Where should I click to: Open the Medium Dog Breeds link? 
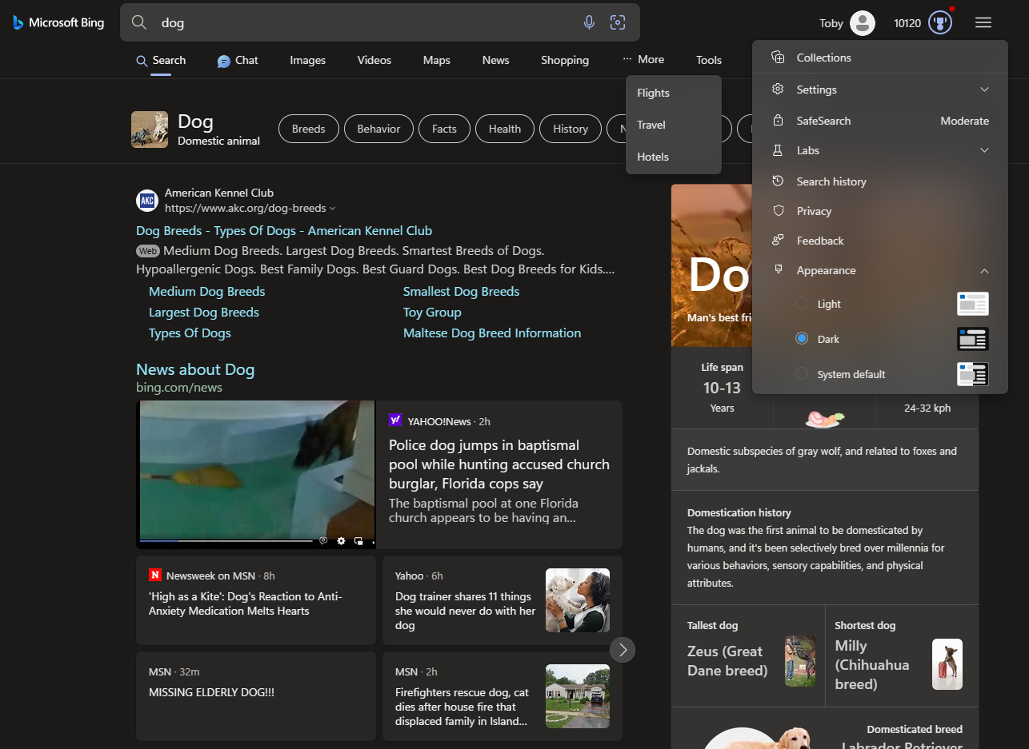[x=206, y=292]
